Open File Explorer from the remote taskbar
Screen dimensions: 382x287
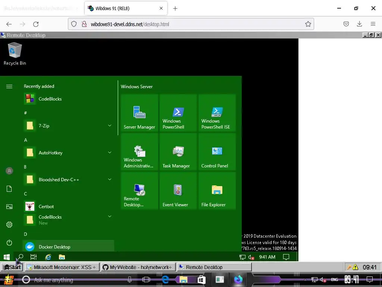62,257
